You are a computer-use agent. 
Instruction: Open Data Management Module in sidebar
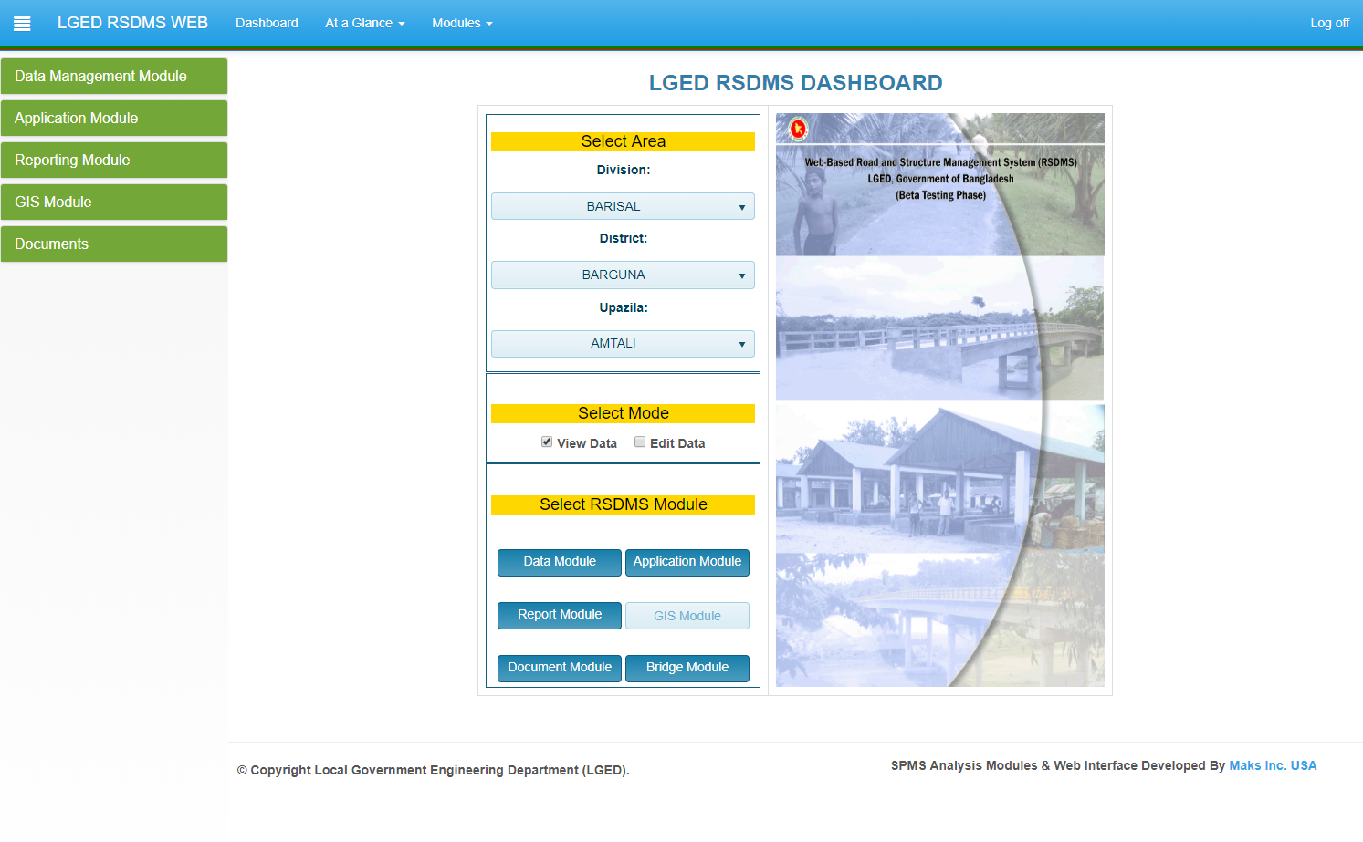(114, 77)
